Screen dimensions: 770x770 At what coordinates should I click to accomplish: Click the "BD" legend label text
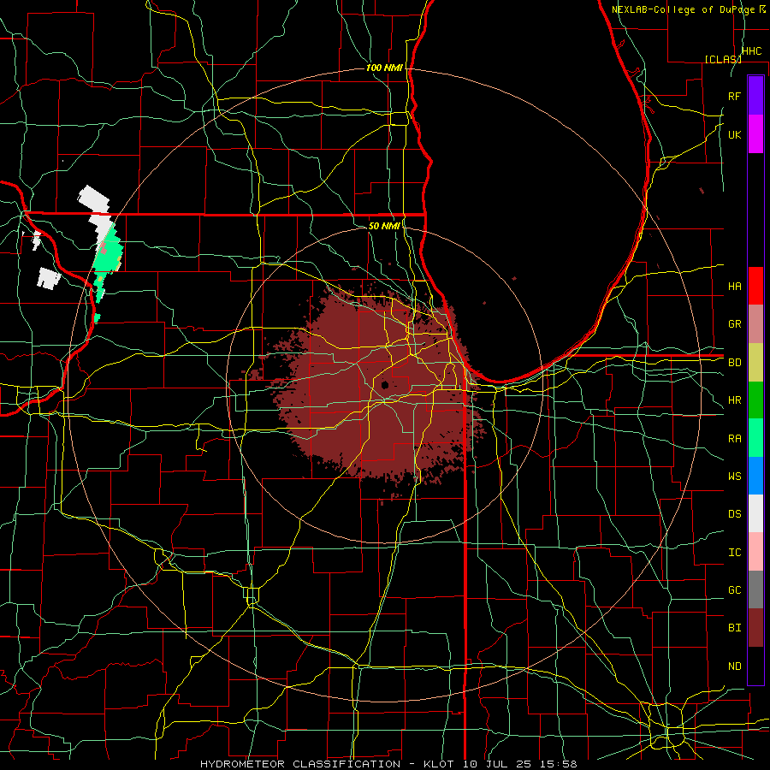pos(734,363)
